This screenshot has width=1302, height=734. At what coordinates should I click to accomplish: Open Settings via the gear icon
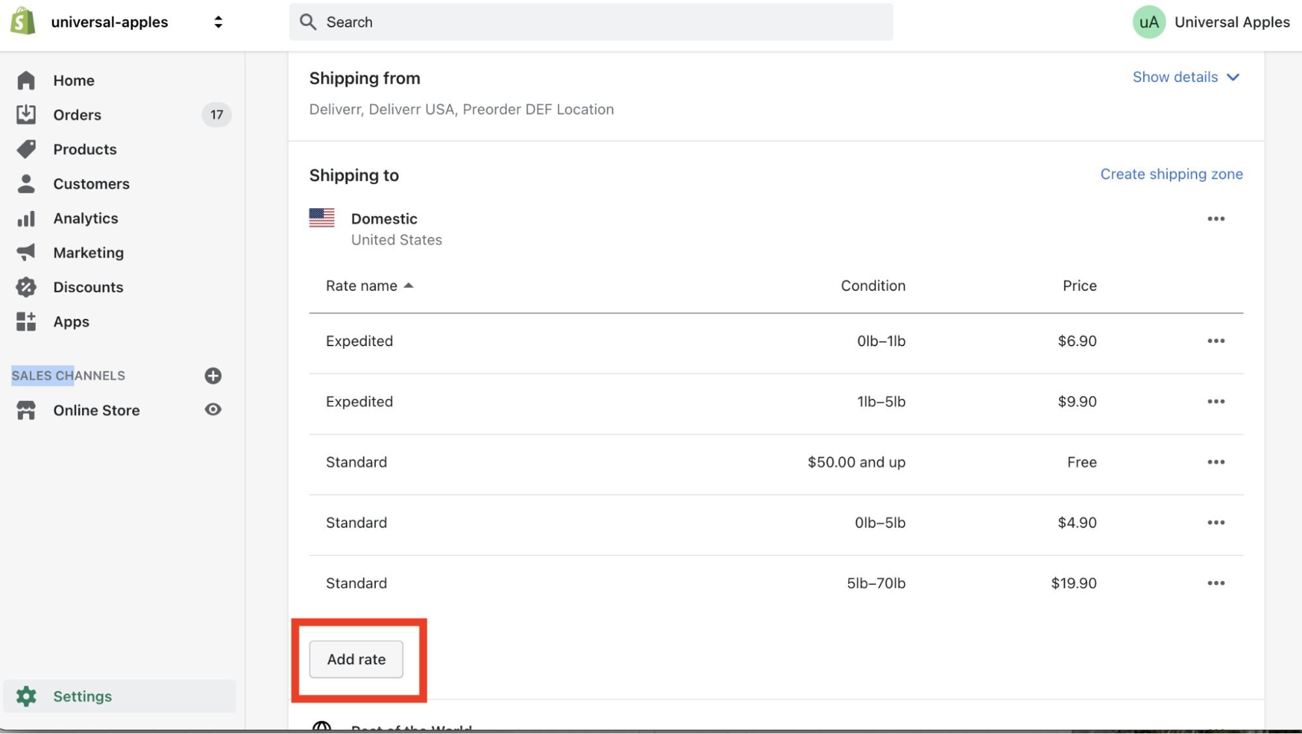26,696
